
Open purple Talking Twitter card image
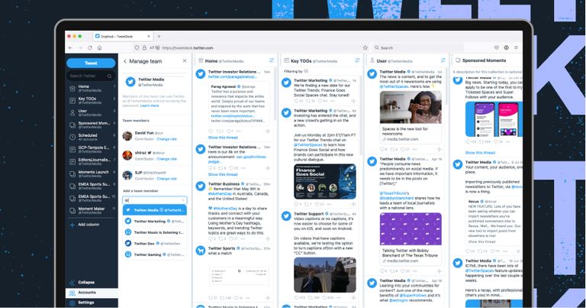(411, 229)
